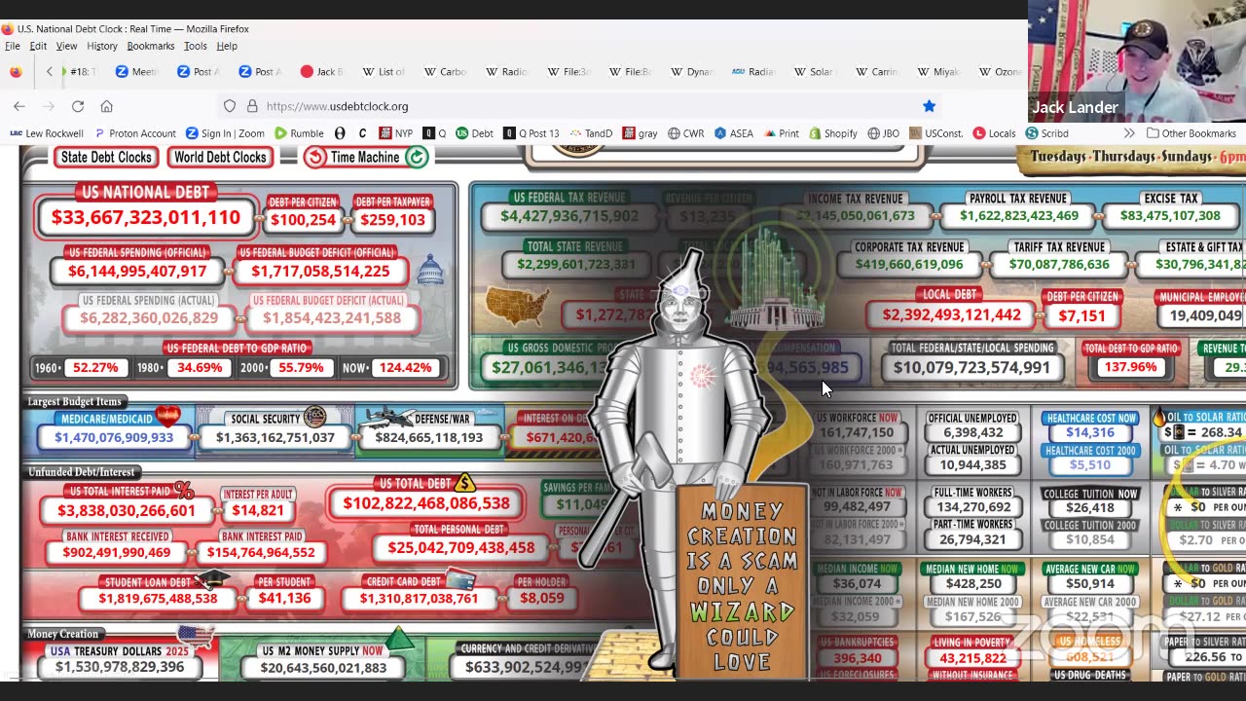Switch to the List of Wikipedia tab
Viewport: 1246px width, 701px height.
pyautogui.click(x=384, y=71)
